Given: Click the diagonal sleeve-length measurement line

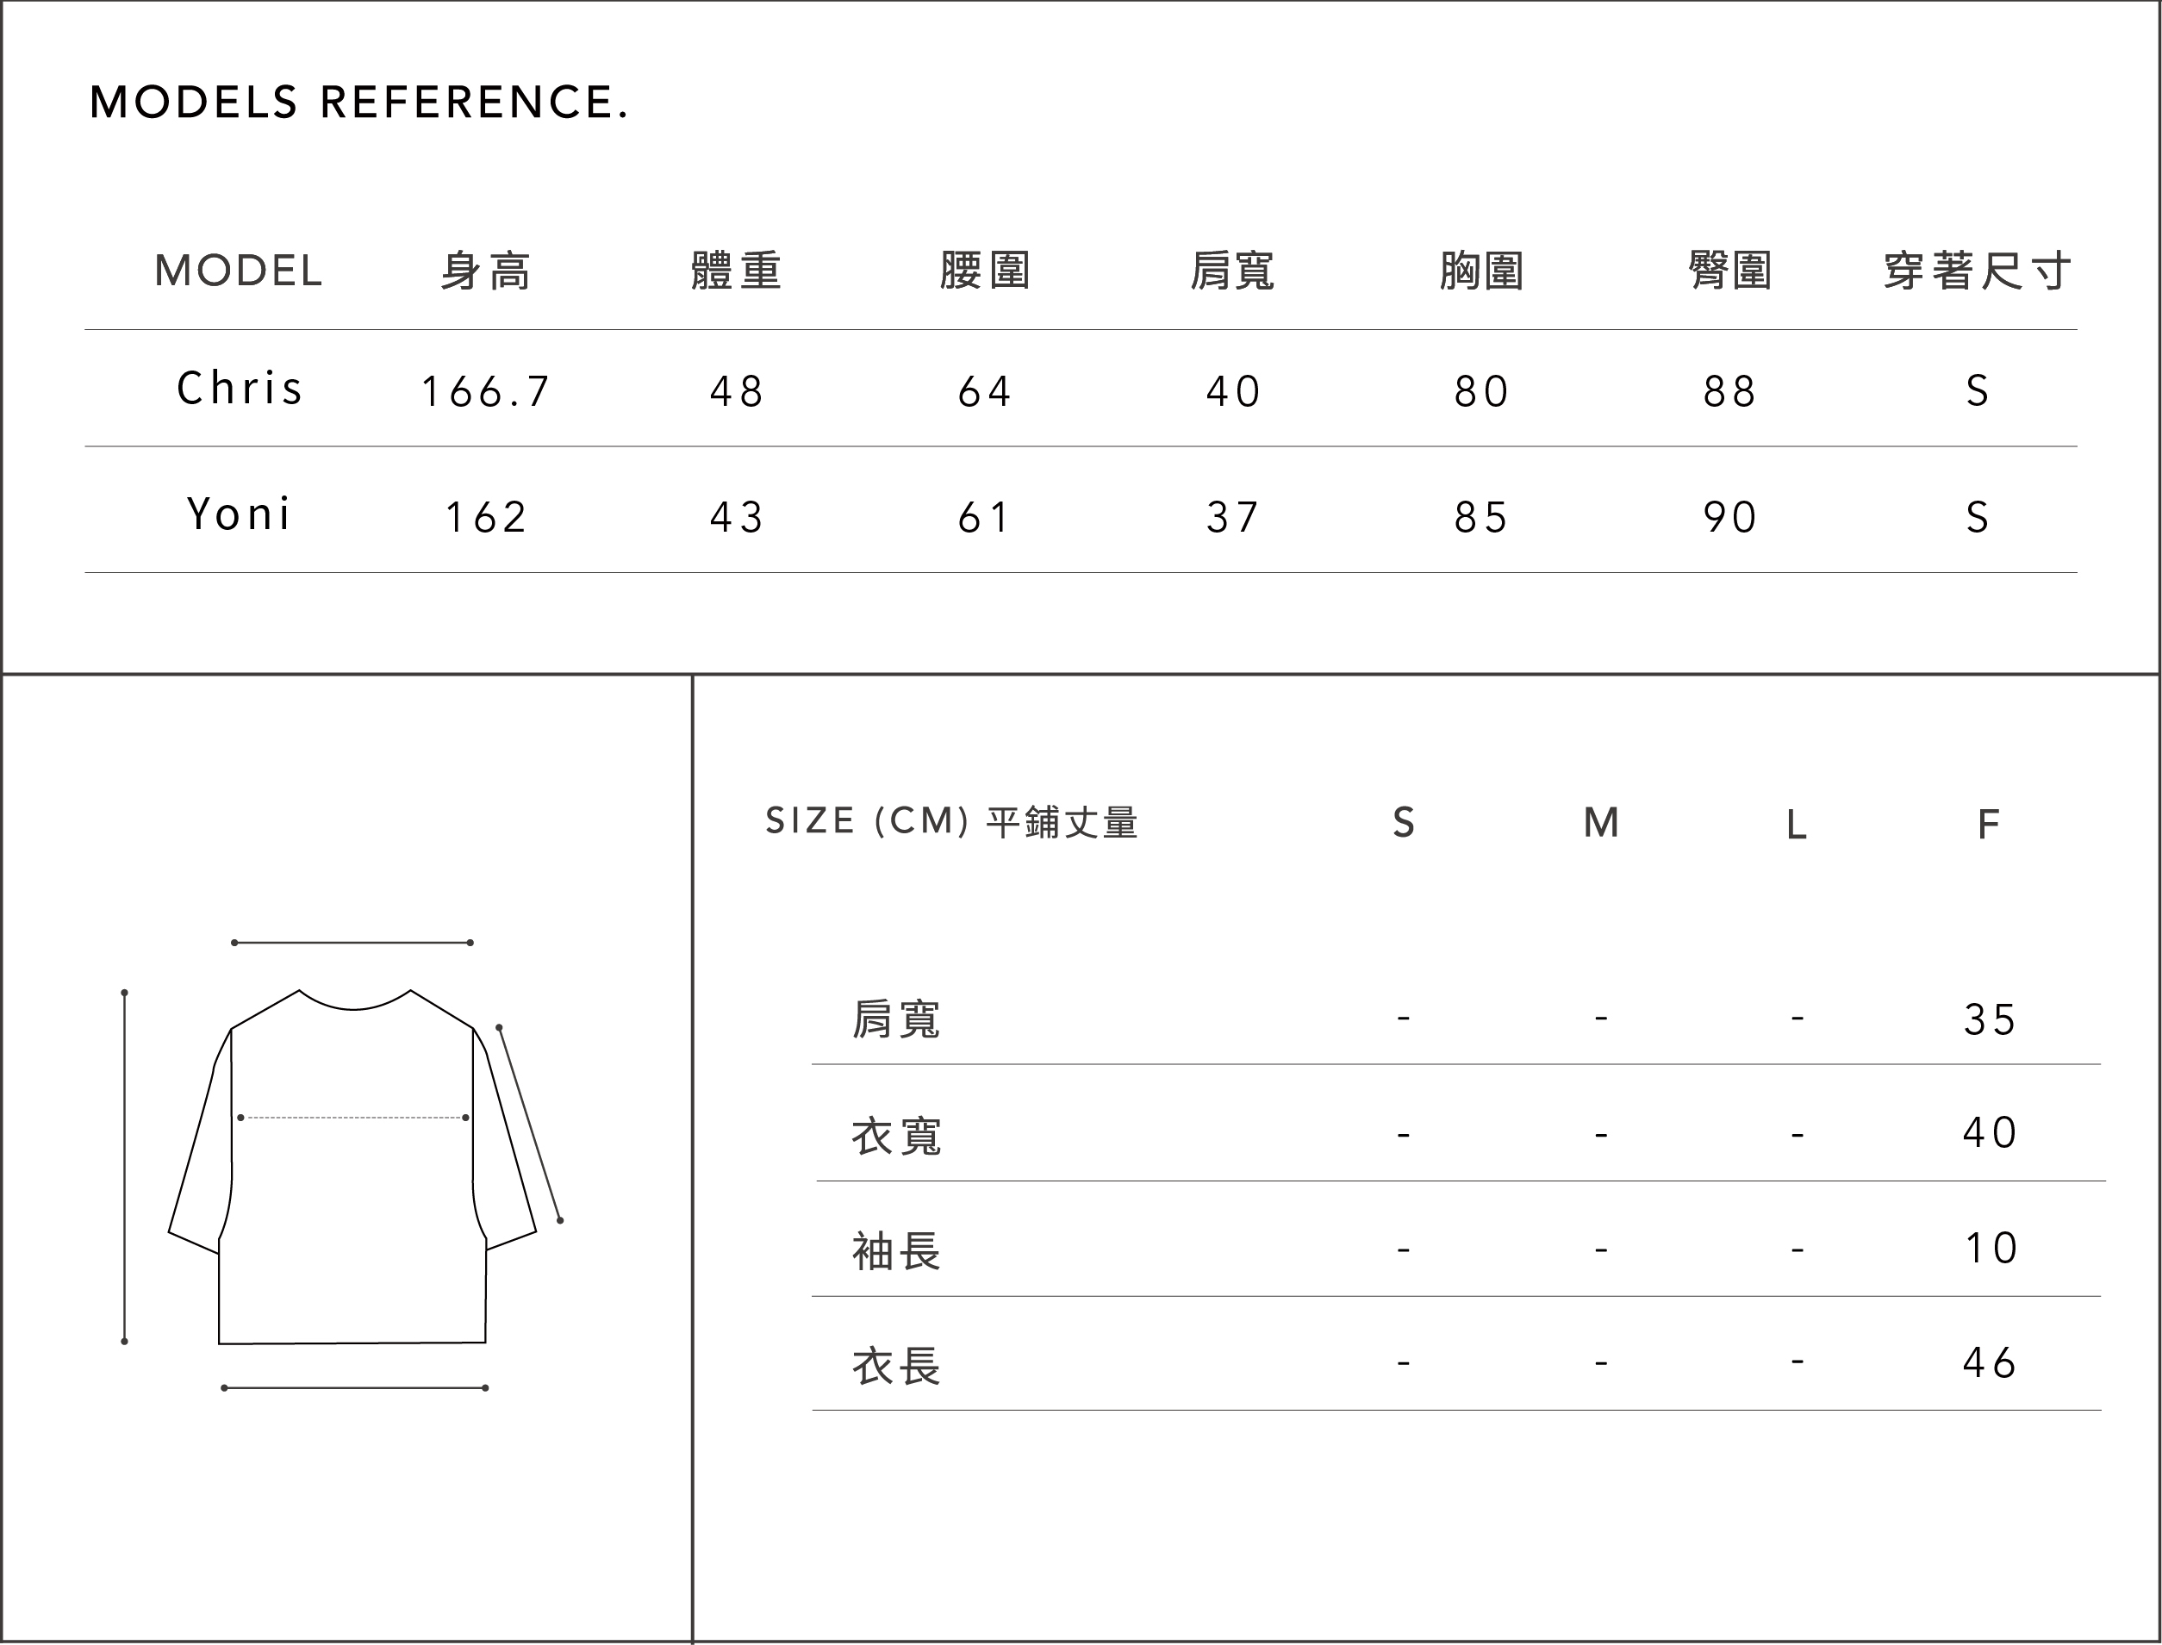Looking at the screenshot, I should [x=530, y=1124].
